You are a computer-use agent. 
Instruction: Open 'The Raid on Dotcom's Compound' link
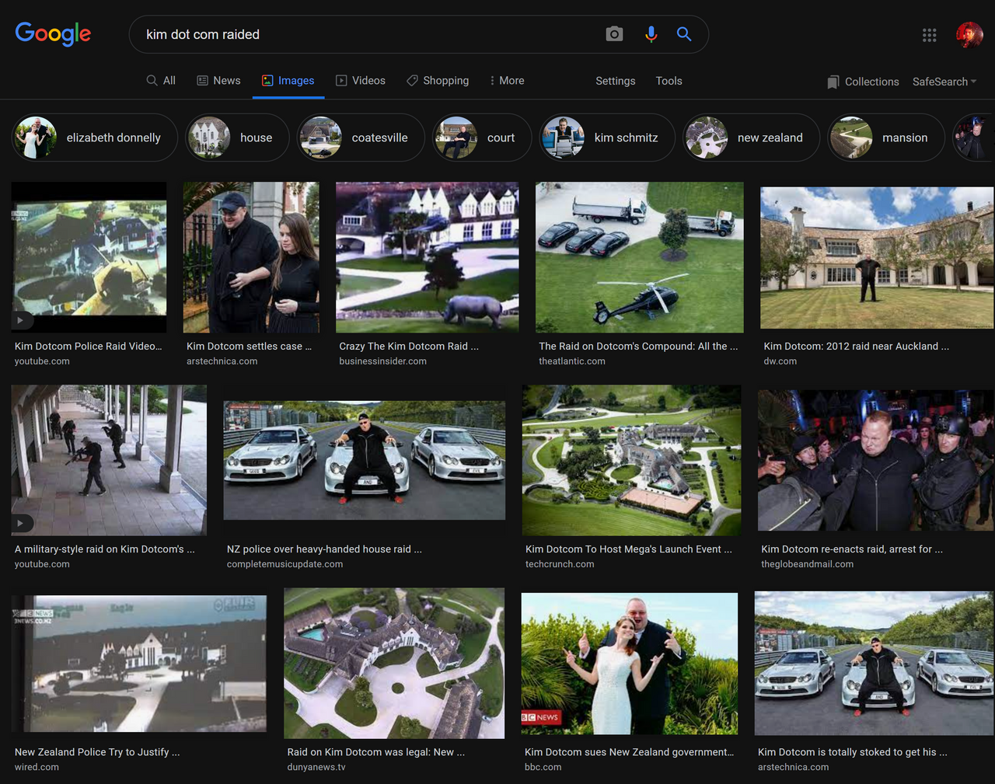[638, 347]
